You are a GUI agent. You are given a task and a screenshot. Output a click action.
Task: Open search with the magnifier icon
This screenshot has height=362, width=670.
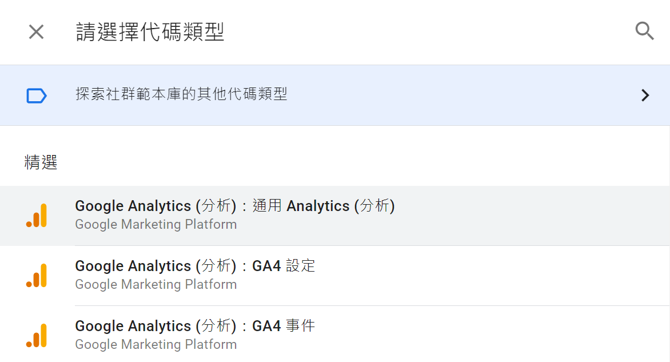pos(644,31)
